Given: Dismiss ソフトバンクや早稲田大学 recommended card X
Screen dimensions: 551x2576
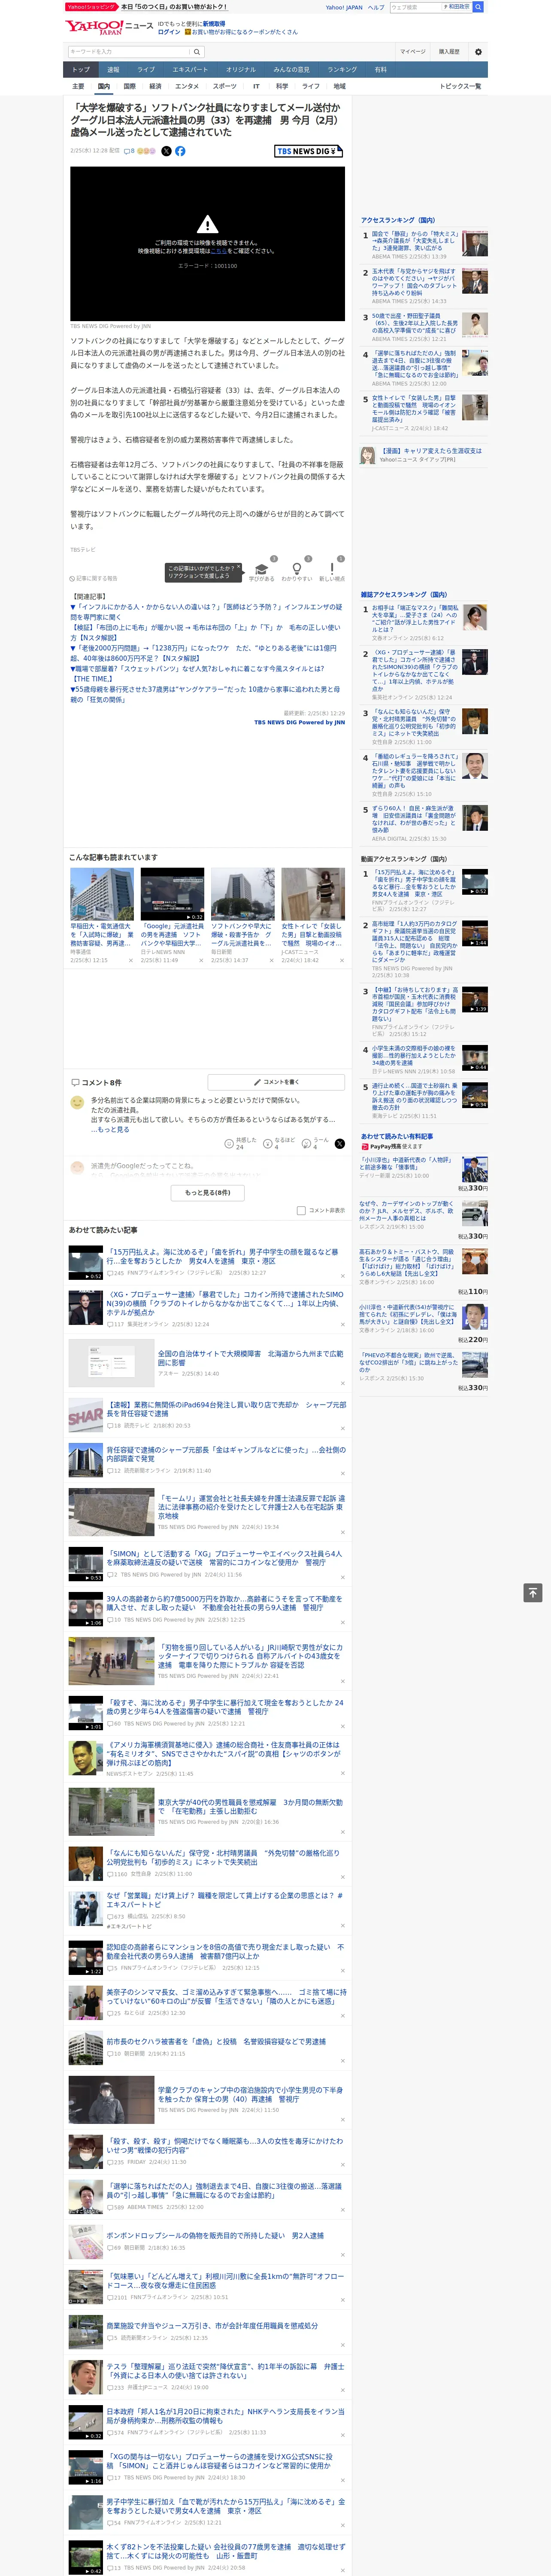Looking at the screenshot, I should [200, 960].
